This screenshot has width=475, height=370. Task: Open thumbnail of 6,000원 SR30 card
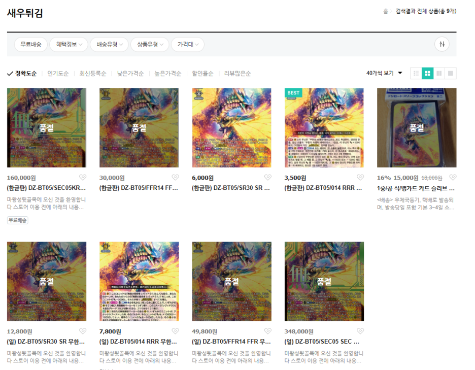232,127
